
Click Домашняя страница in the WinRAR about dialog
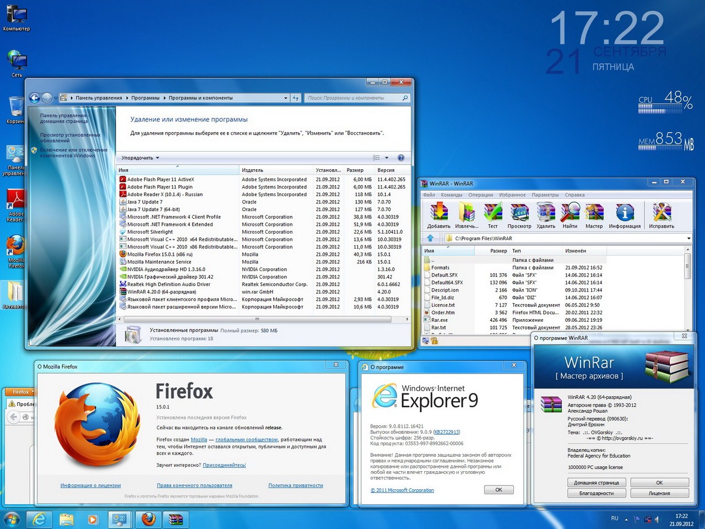click(596, 483)
